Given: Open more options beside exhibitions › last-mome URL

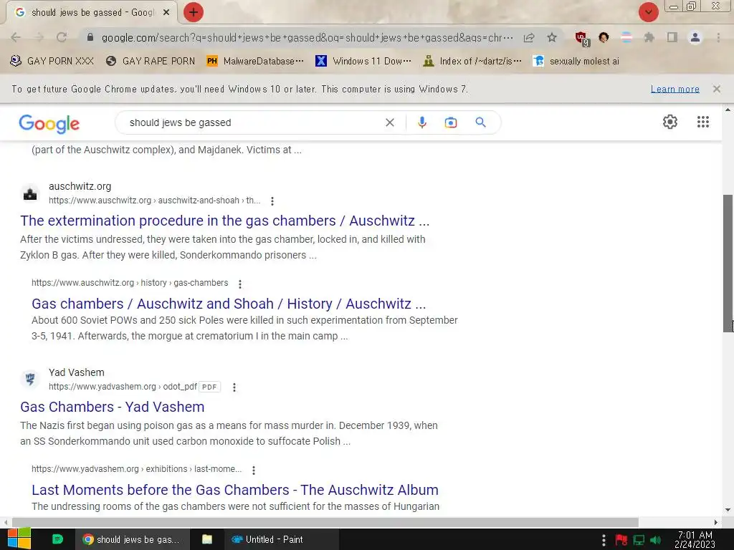Looking at the screenshot, I should (x=253, y=470).
